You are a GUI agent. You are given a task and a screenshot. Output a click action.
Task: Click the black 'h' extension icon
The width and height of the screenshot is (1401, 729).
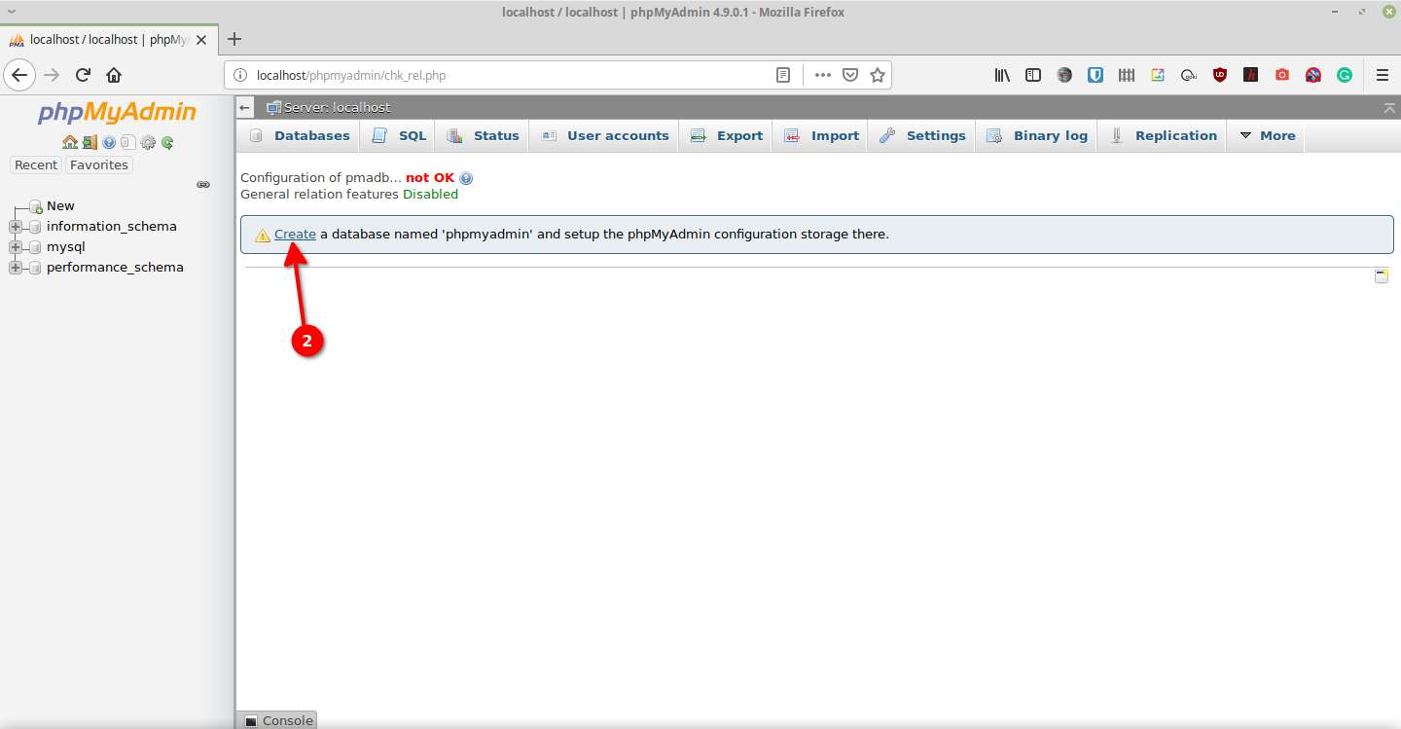1251,75
